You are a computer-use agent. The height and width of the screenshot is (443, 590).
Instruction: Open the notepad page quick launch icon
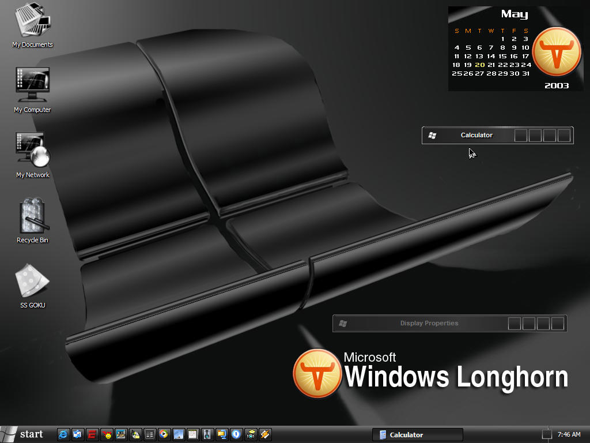tap(192, 434)
